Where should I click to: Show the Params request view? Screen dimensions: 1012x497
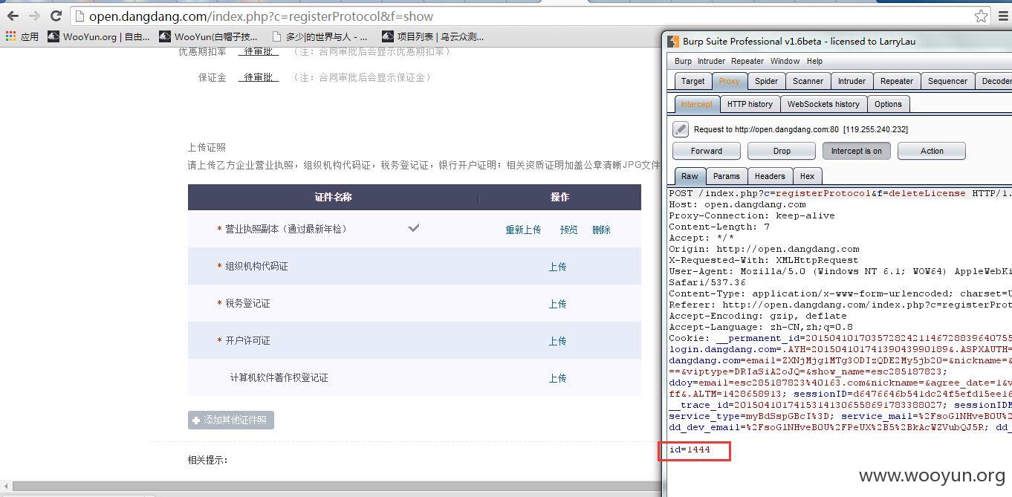(x=726, y=176)
